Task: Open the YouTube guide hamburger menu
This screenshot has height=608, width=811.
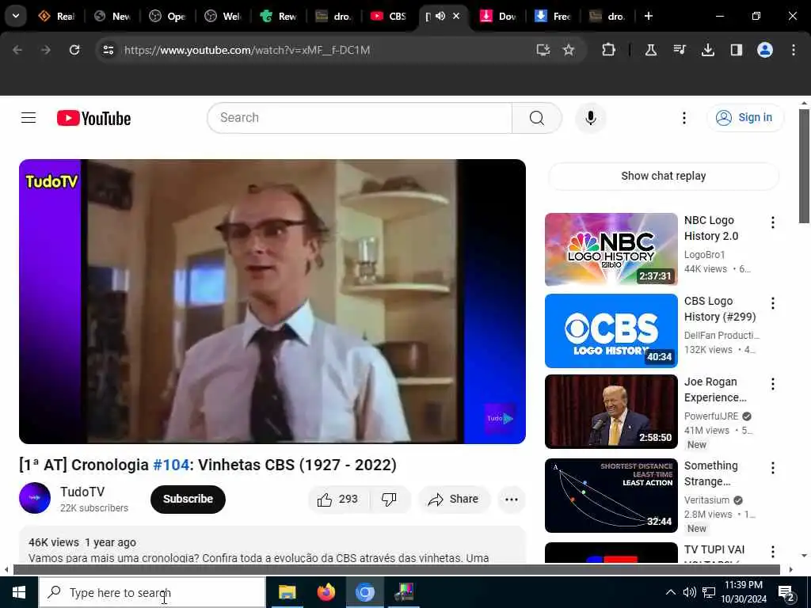Action: click(x=29, y=118)
